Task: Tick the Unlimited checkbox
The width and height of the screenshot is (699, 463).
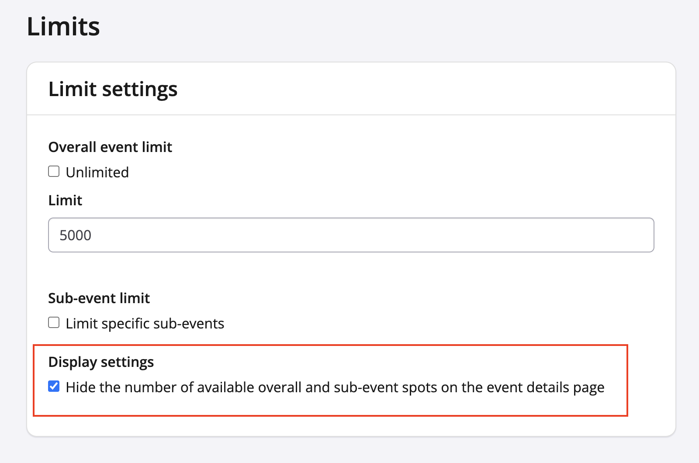Action: click(54, 172)
